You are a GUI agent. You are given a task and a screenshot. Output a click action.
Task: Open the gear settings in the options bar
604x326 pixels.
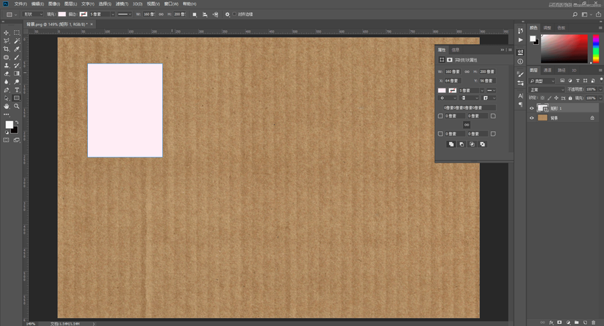228,15
